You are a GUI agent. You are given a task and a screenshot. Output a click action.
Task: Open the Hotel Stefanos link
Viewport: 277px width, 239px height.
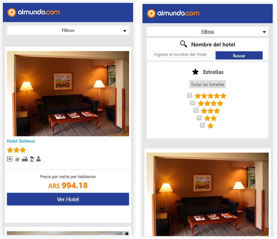tap(21, 141)
